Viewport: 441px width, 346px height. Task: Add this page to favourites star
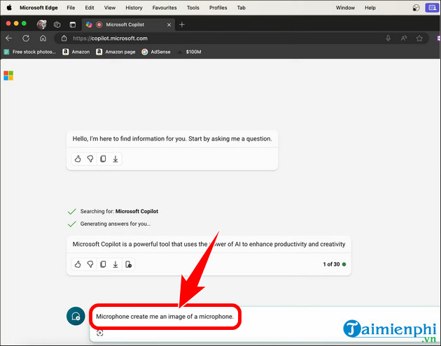pos(419,38)
